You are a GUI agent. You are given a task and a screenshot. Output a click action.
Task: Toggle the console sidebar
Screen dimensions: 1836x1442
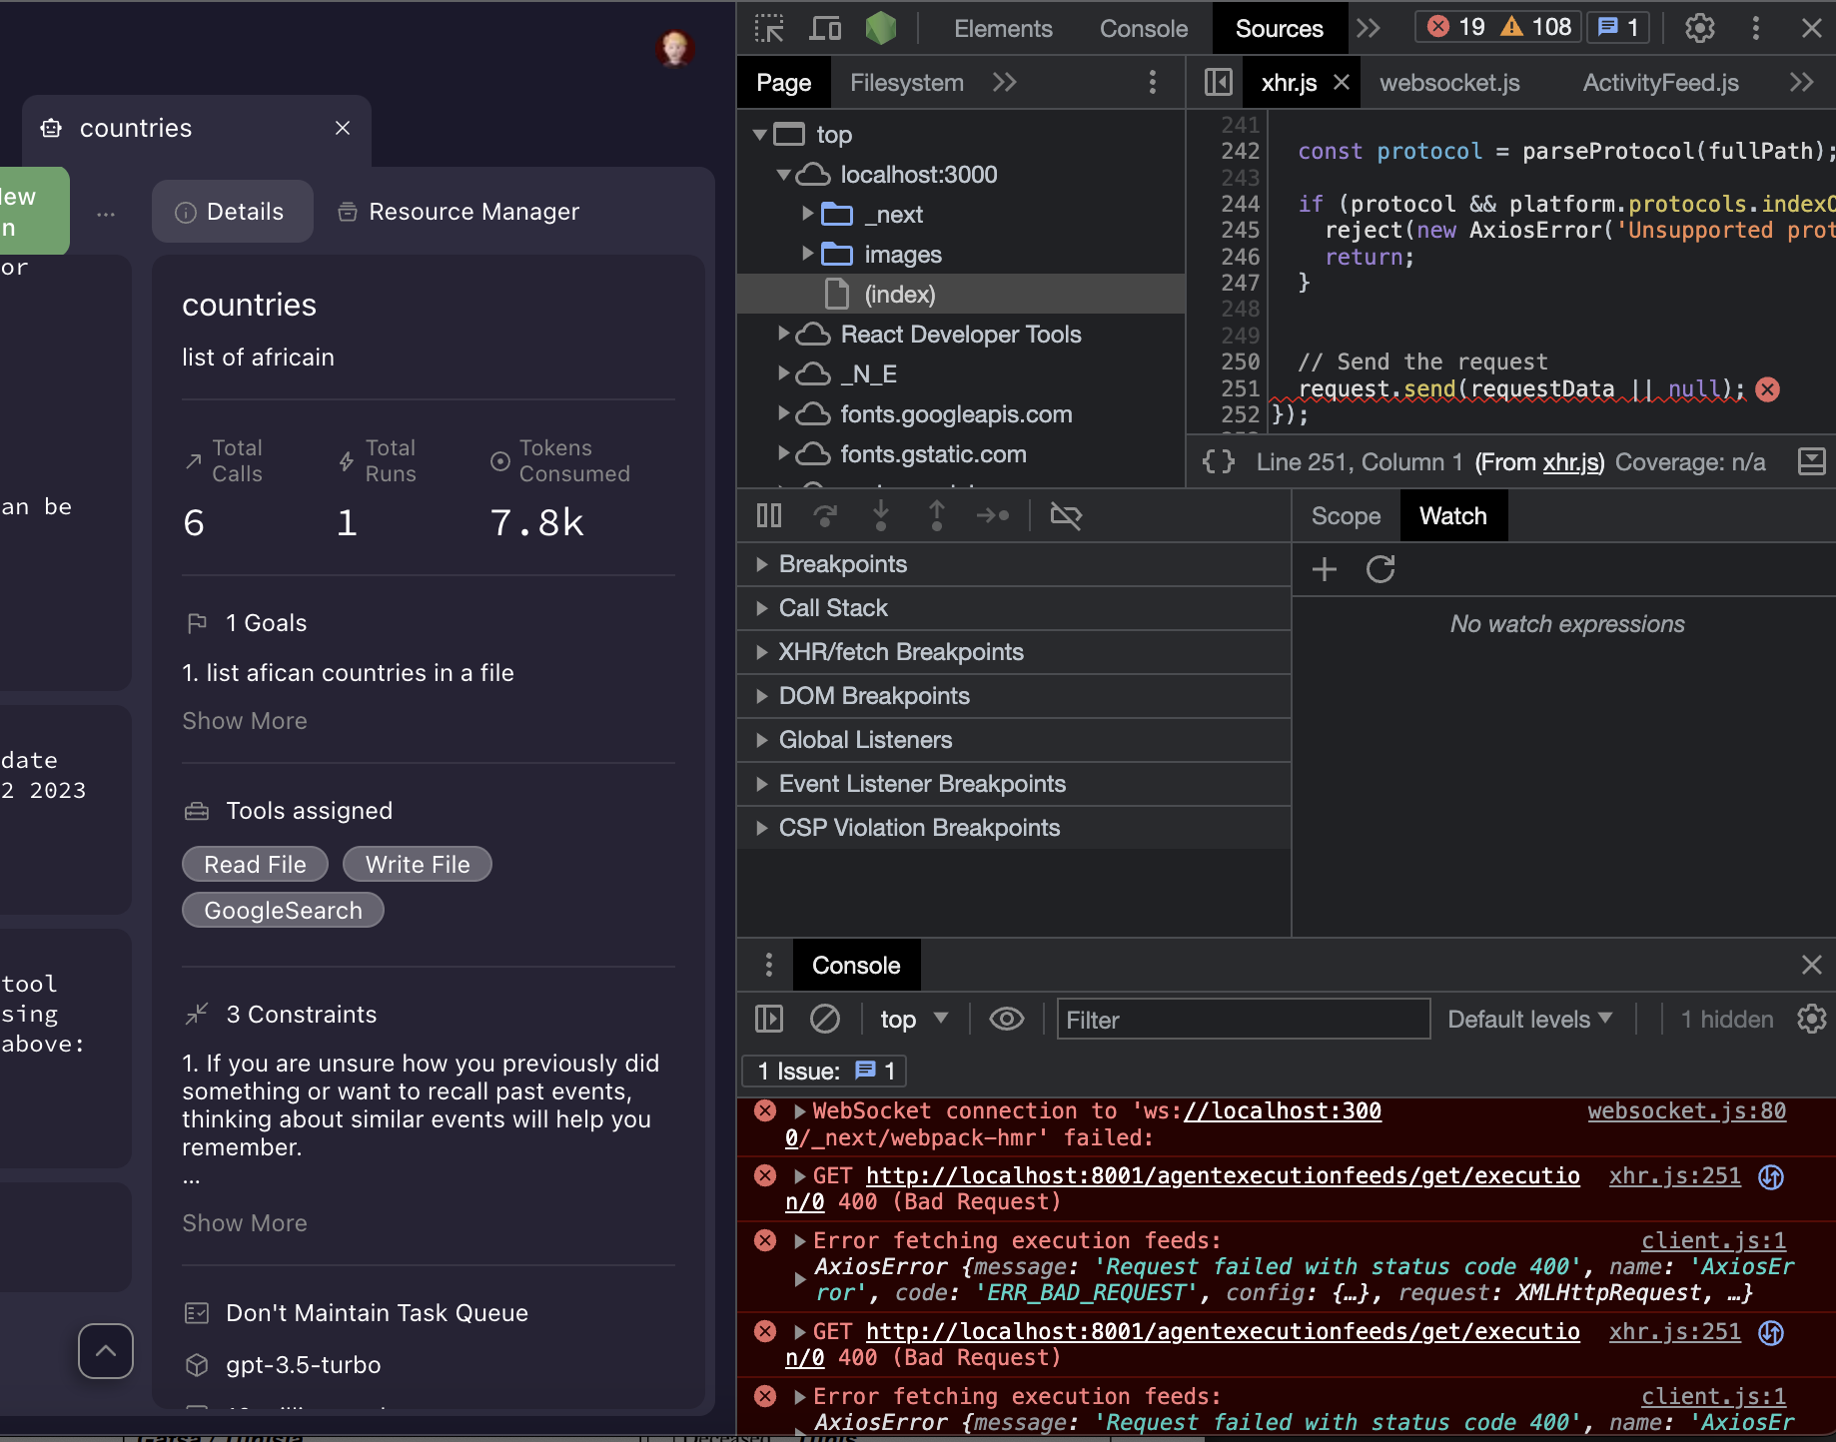point(768,1019)
